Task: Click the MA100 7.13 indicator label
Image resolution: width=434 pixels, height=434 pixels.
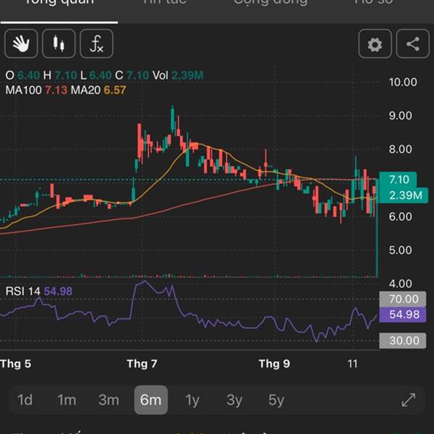Action: click(36, 90)
